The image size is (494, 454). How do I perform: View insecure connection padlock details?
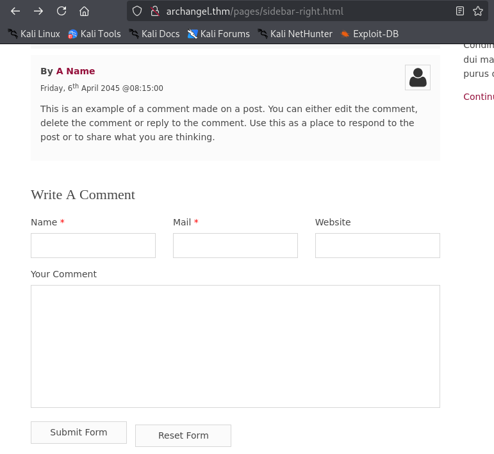(x=154, y=12)
